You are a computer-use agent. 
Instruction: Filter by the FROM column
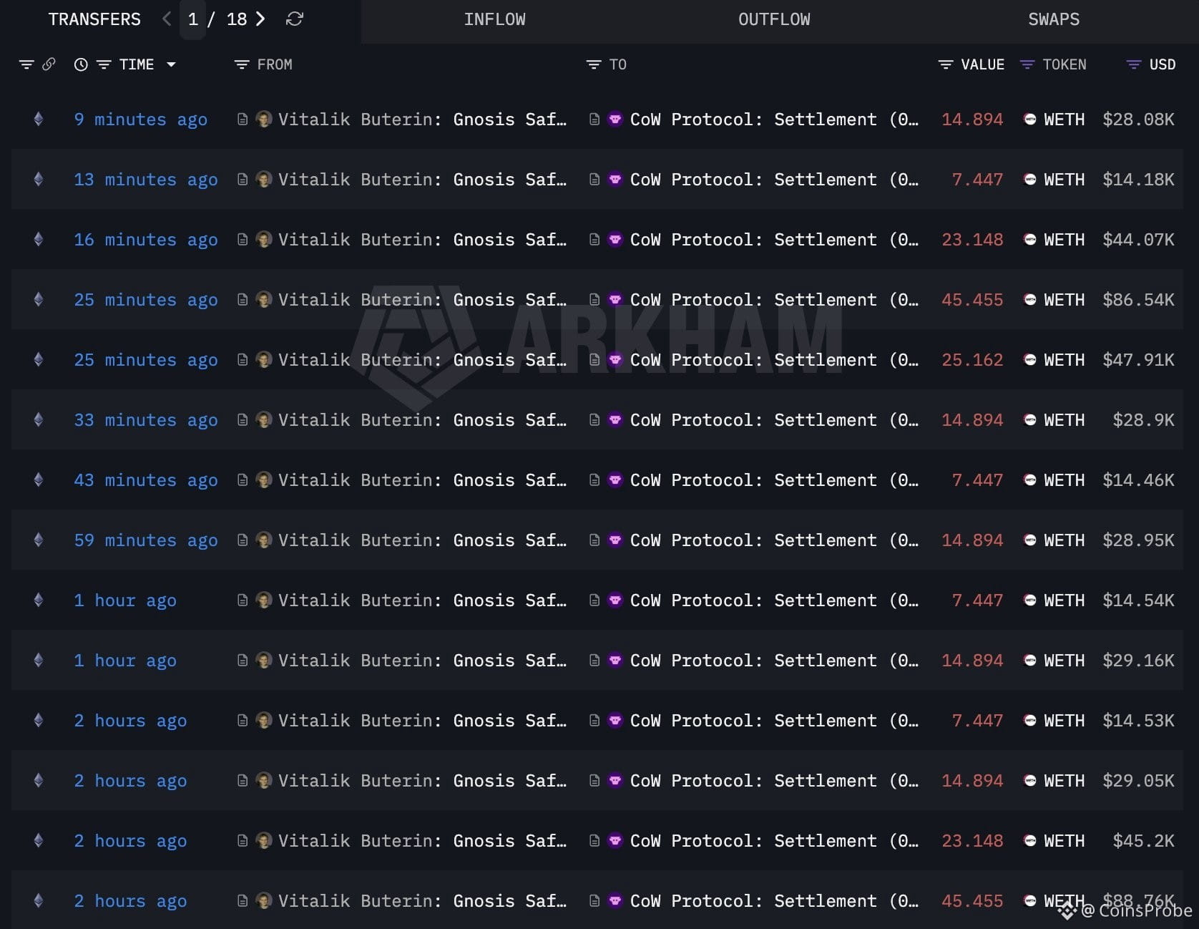point(242,64)
